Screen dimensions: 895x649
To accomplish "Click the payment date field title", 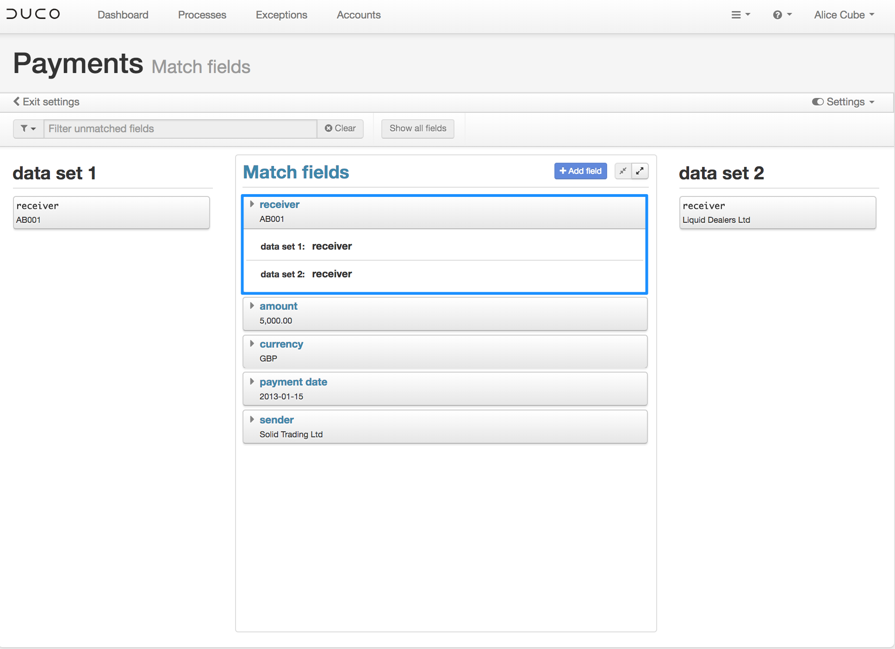I will [293, 382].
